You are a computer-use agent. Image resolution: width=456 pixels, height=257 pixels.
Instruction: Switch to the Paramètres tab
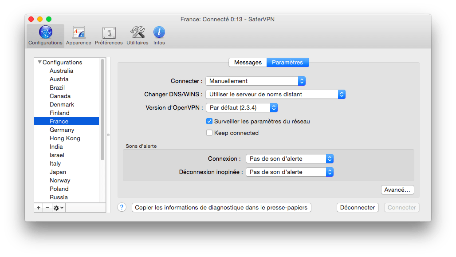pos(287,62)
